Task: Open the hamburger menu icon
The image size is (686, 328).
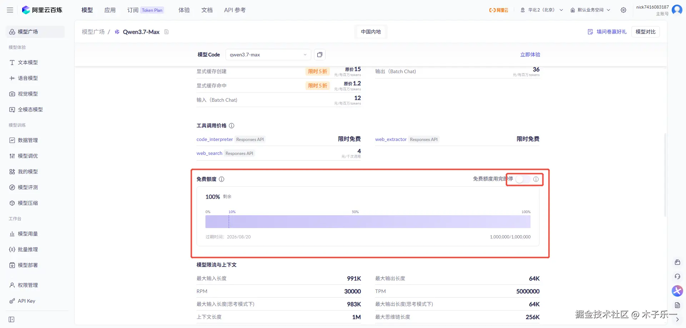Action: (10, 10)
